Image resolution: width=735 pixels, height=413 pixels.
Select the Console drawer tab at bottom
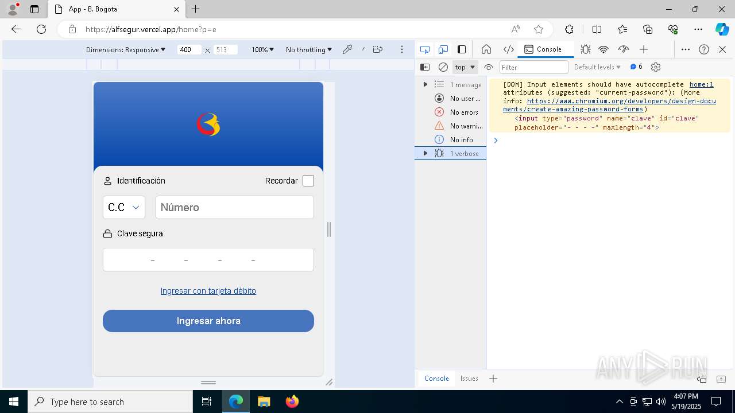436,379
